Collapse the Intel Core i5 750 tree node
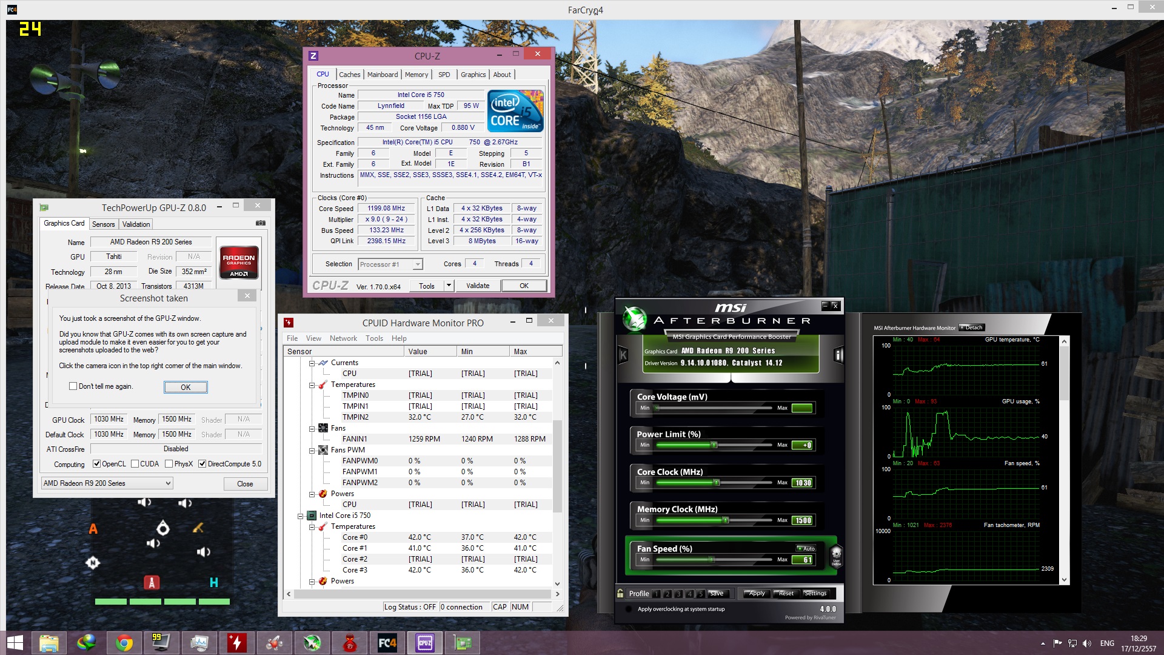The image size is (1164, 655). click(x=301, y=516)
